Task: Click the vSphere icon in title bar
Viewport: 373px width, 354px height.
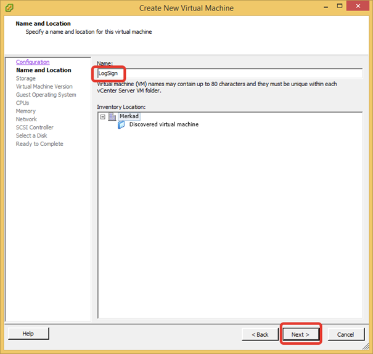Action: pyautogui.click(x=9, y=8)
